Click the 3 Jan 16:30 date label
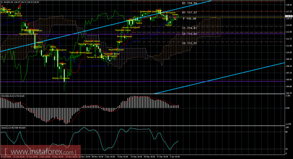Viewport: 293px width, 159px height. [x=175, y=157]
